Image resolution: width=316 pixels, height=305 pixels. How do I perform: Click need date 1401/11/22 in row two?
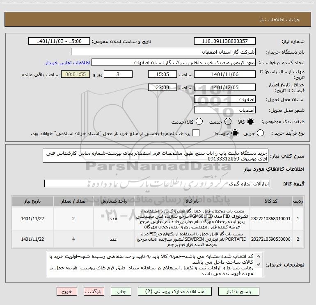click(x=32, y=239)
